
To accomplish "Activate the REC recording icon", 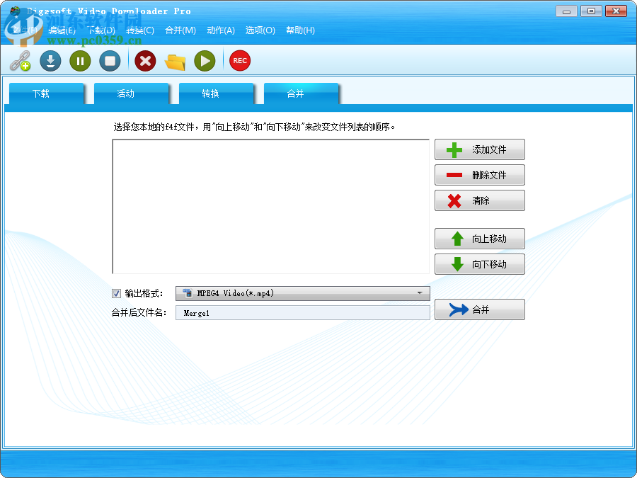I will pos(239,61).
